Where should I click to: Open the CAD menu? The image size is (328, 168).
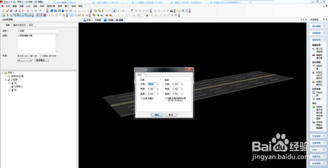pyautogui.click(x=28, y=6)
